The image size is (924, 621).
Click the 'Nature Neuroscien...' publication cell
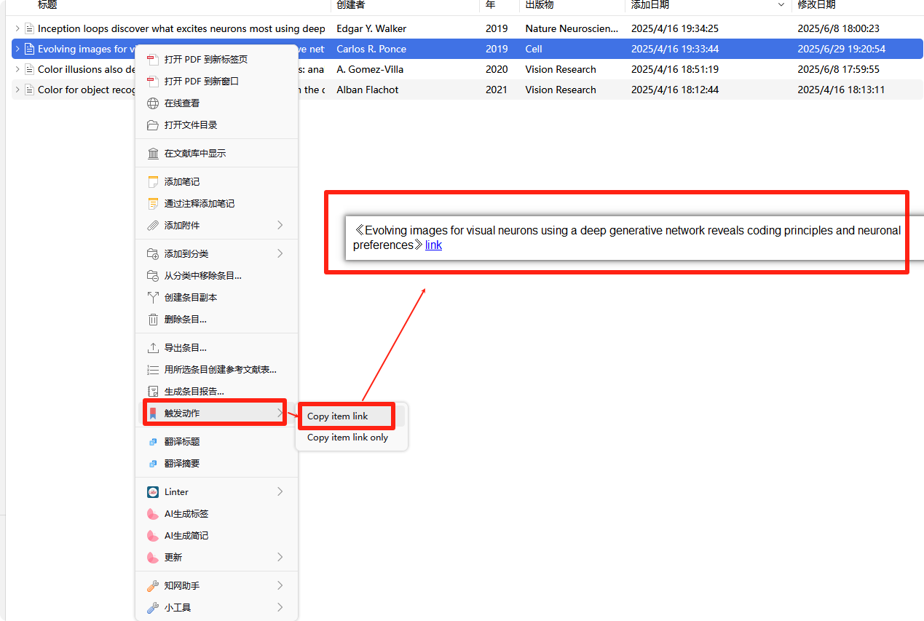coord(572,29)
